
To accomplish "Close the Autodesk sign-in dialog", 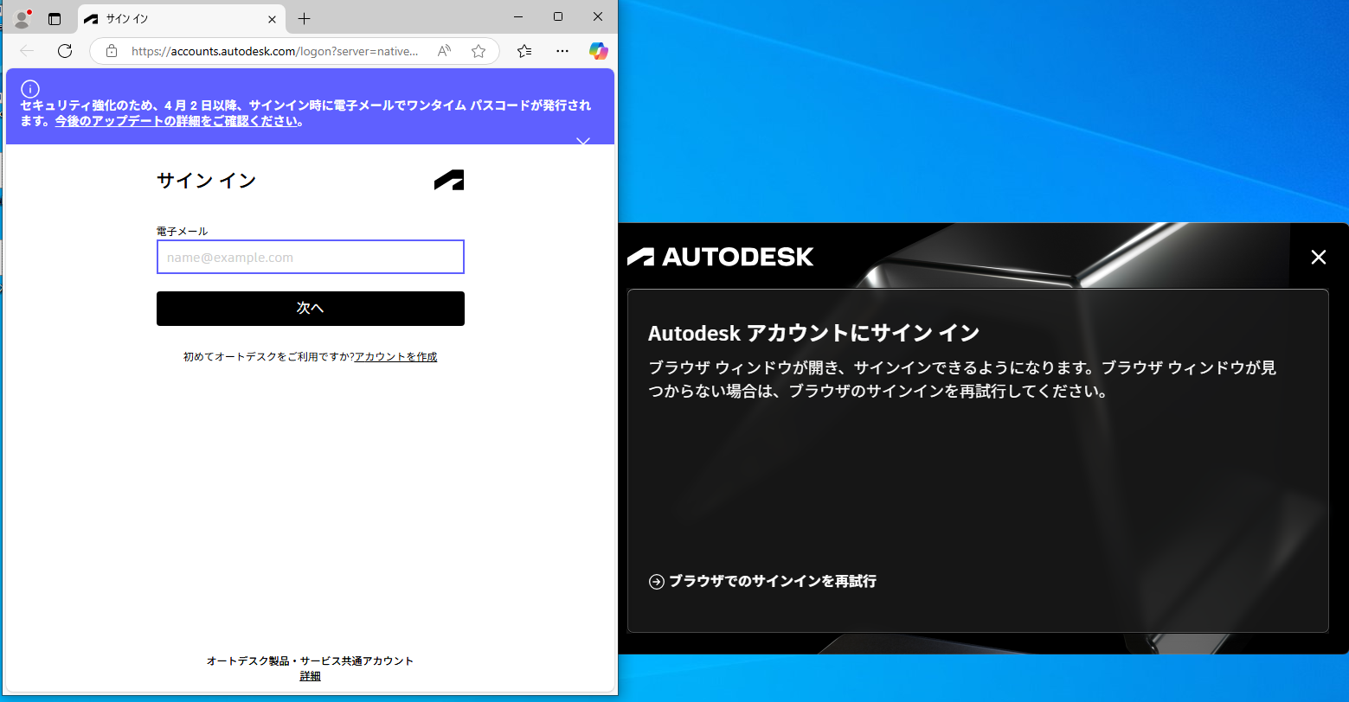I will coord(1318,257).
